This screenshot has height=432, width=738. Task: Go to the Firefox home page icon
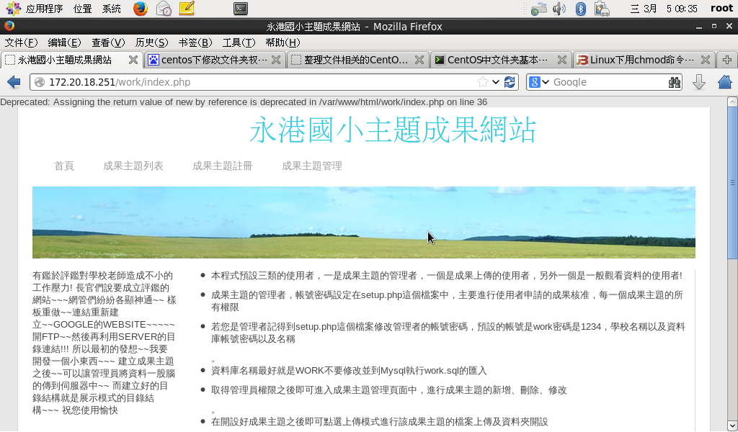[x=724, y=82]
